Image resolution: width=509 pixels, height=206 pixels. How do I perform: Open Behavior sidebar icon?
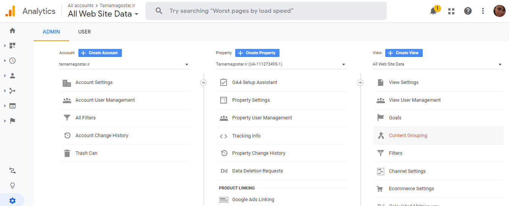(x=12, y=106)
